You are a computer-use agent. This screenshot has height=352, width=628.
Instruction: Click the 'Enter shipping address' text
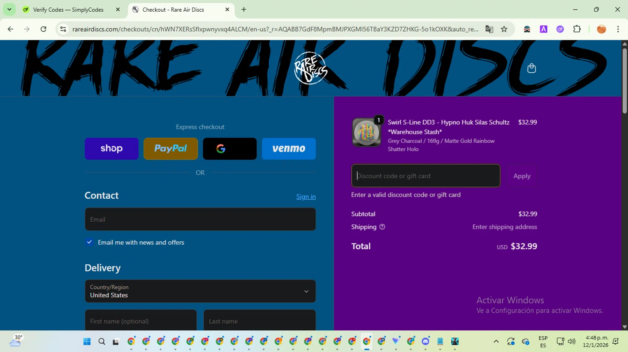(504, 227)
